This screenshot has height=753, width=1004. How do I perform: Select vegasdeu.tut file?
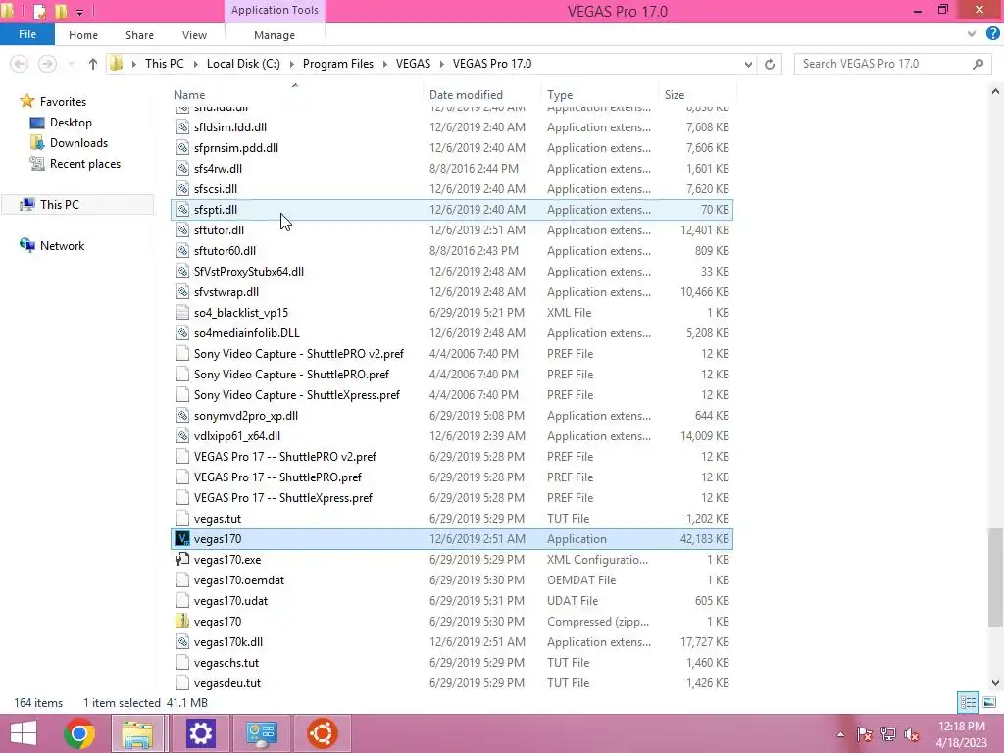[x=452, y=683]
